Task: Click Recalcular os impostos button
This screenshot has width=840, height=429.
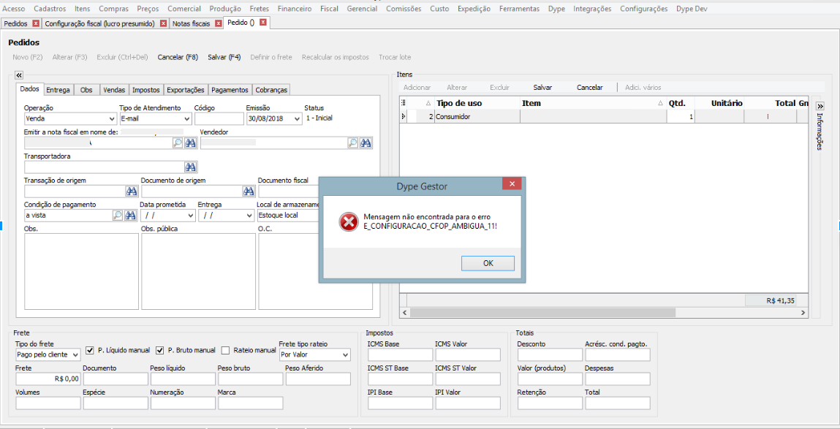Action: tap(336, 57)
